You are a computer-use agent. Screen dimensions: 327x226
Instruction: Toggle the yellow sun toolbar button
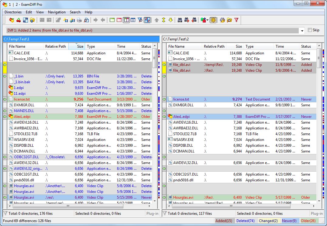click(213, 20)
